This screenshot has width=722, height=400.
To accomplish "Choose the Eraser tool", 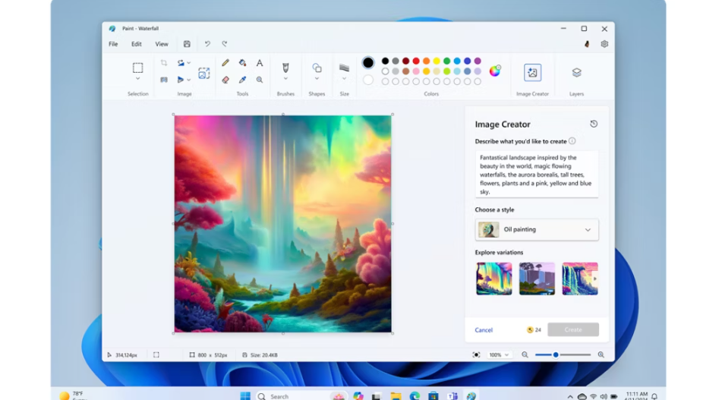I will point(225,80).
